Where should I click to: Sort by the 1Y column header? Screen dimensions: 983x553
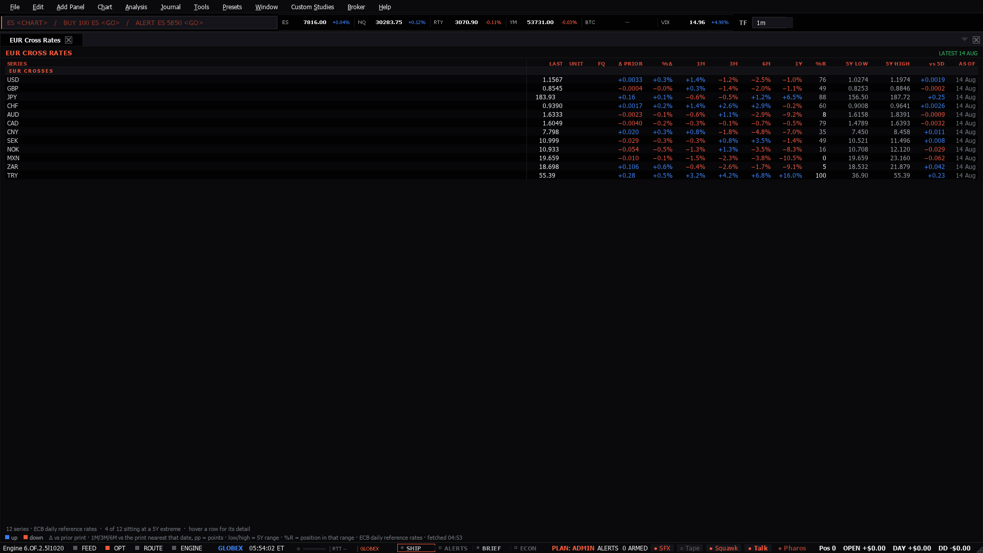[798, 63]
